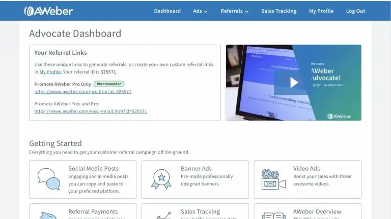Click the speech bubbles Social Media Posts icon
Image resolution: width=391 pixels, height=219 pixels.
pos(49,179)
